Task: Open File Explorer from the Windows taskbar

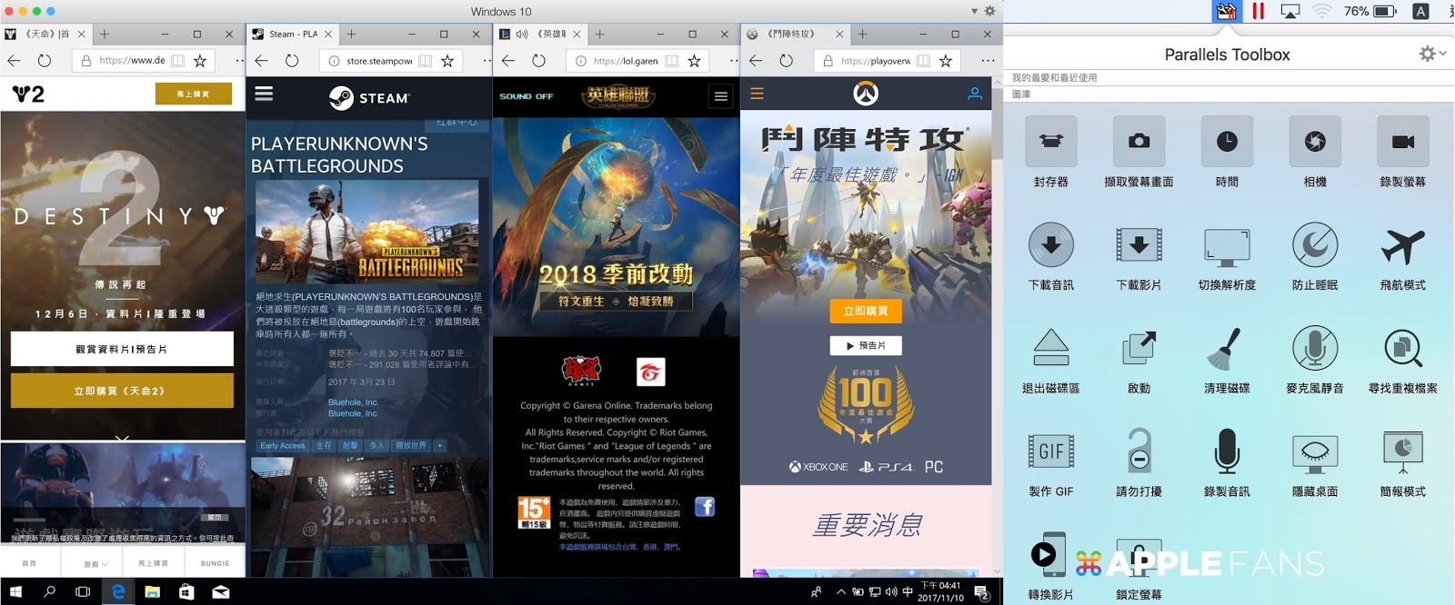Action: 152,591
